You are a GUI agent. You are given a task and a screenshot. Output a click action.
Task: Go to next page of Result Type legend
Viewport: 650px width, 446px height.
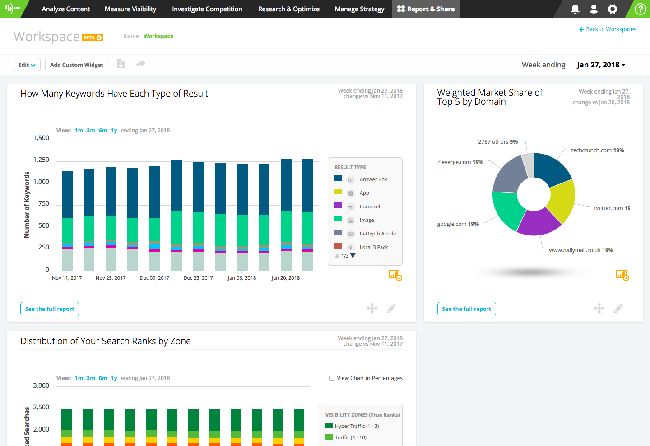tap(353, 256)
